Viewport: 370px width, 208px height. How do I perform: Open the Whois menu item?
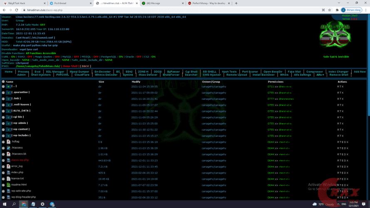coord(284,75)
